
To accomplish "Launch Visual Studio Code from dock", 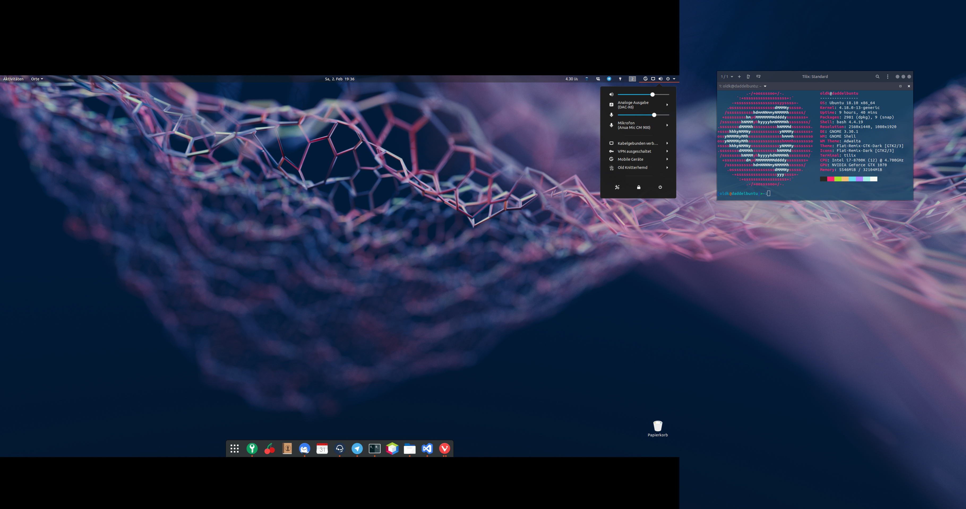I will coord(427,449).
